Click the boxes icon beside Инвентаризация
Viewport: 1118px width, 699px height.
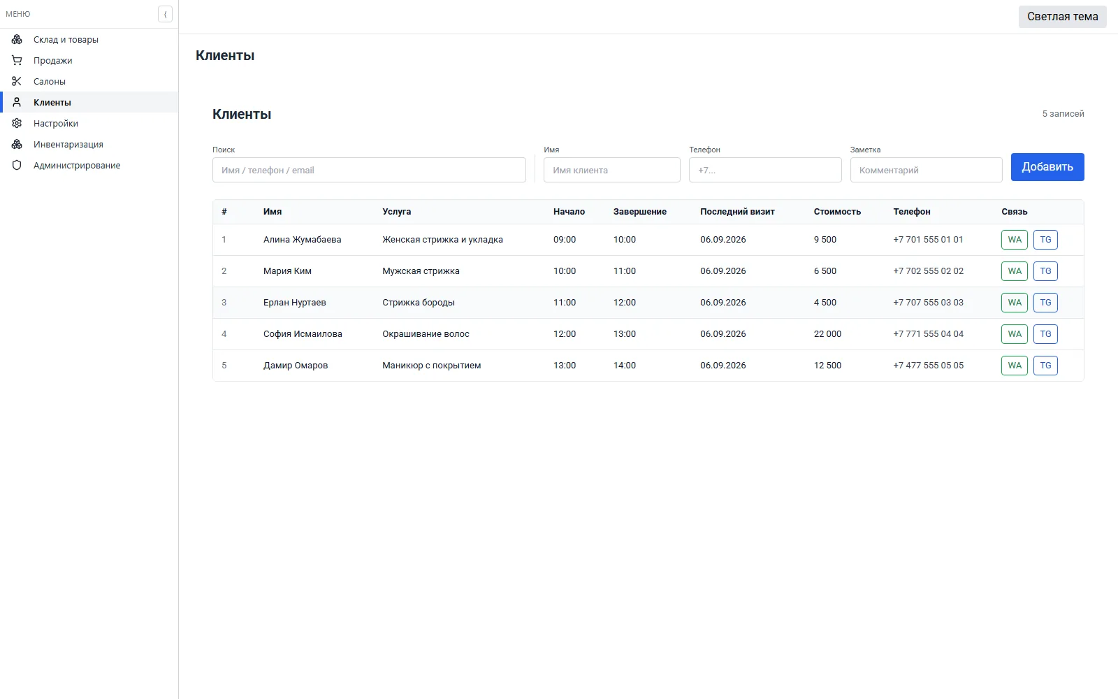point(17,144)
